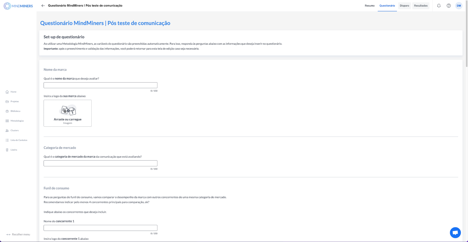Click the Clusters people icon
Image resolution: width=468 pixels, height=242 pixels.
coord(7,130)
